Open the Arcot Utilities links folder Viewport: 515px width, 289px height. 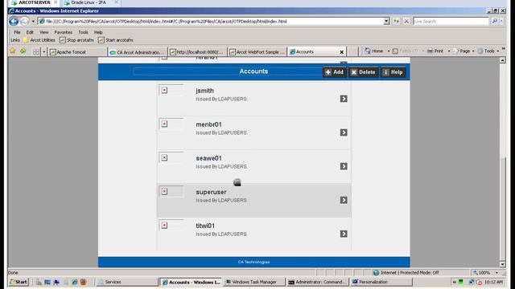pyautogui.click(x=39, y=40)
